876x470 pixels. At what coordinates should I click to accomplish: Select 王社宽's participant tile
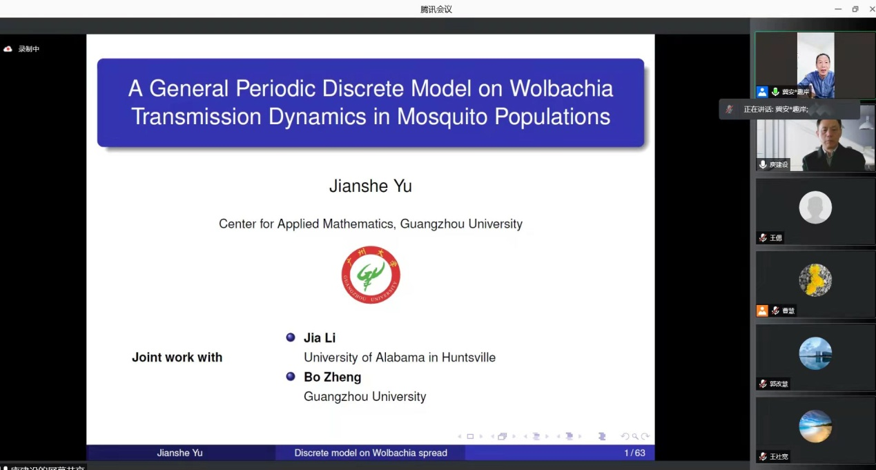click(815, 428)
